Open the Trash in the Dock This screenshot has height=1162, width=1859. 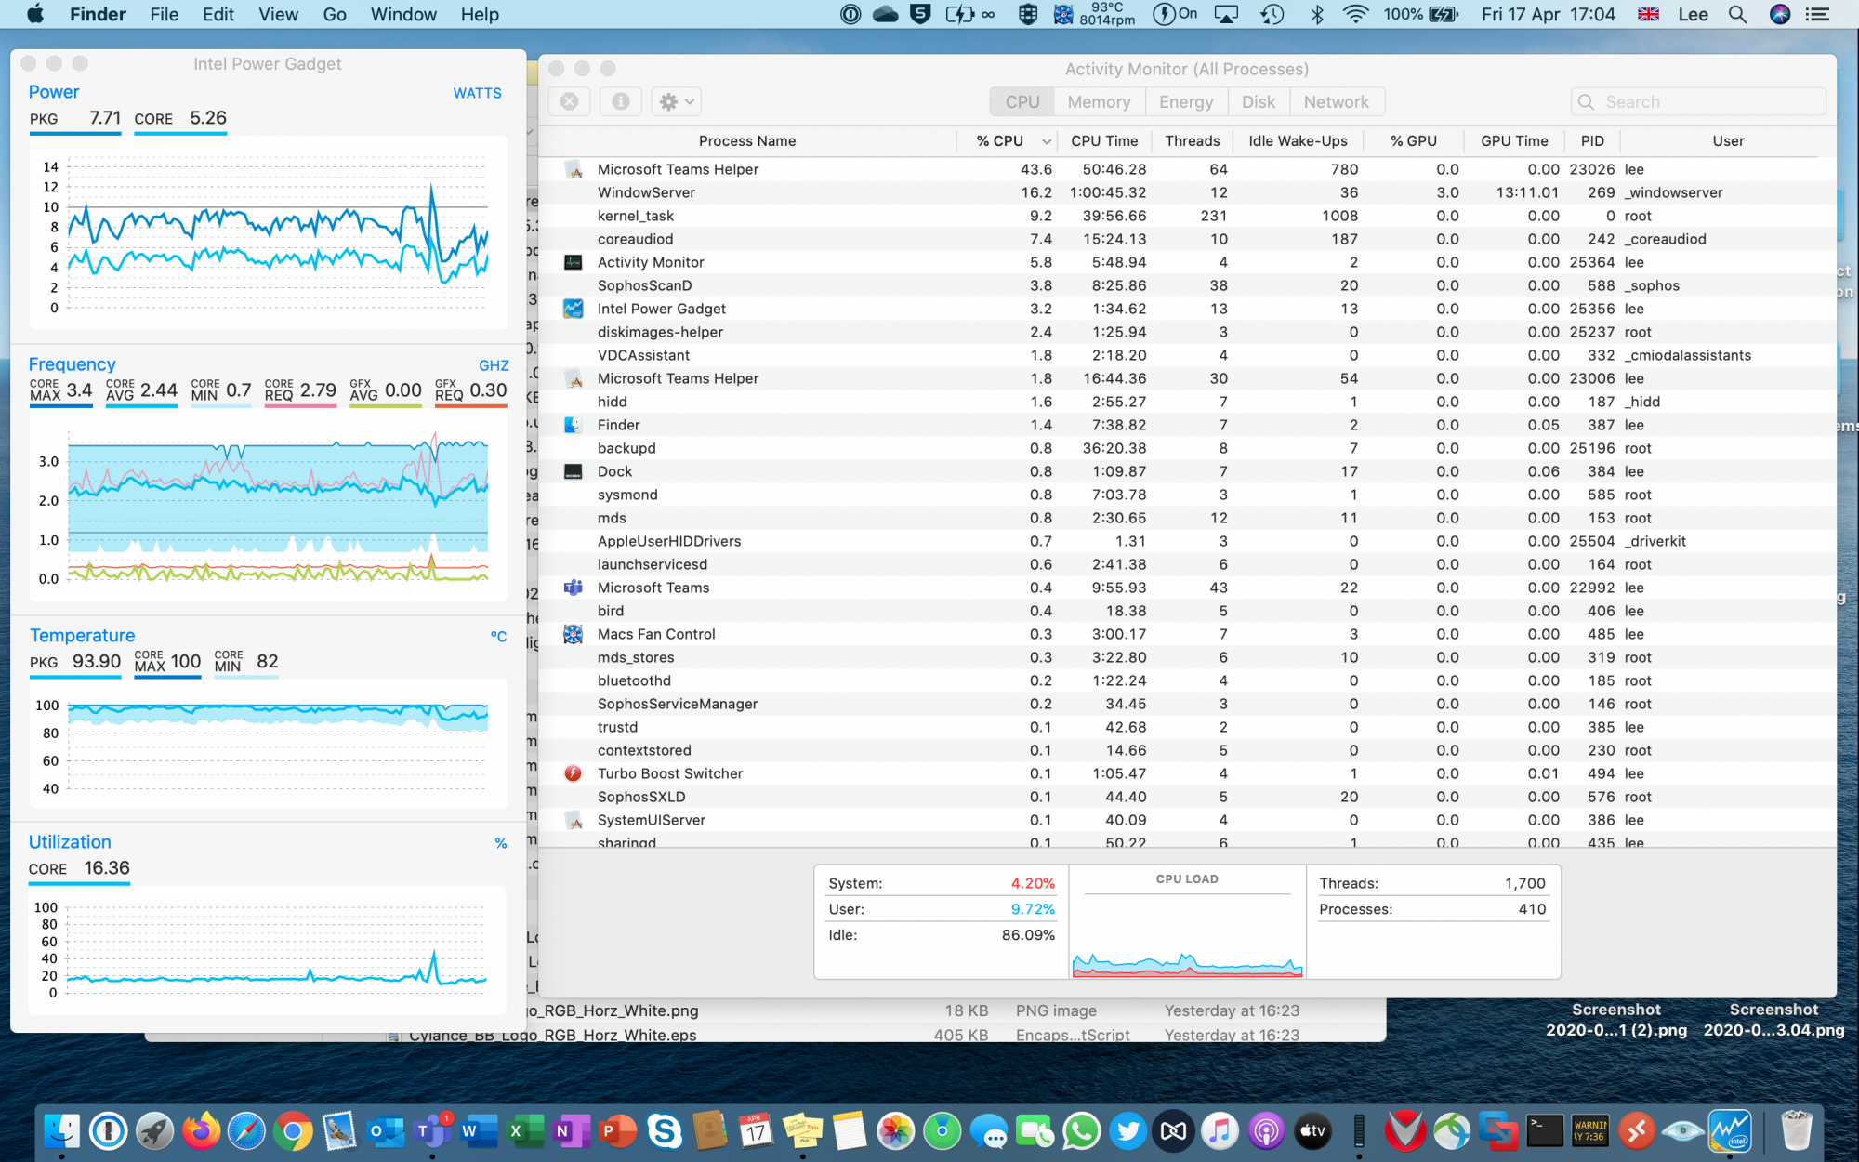1796,1131
